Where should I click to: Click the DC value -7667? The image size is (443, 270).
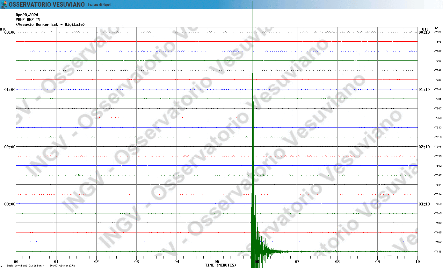pos(438,108)
